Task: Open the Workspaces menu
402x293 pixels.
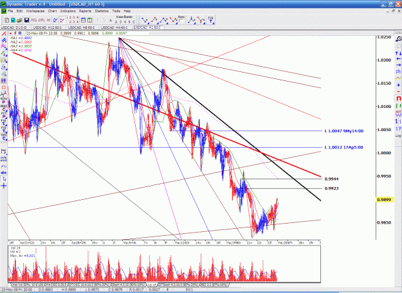Action: coord(35,11)
